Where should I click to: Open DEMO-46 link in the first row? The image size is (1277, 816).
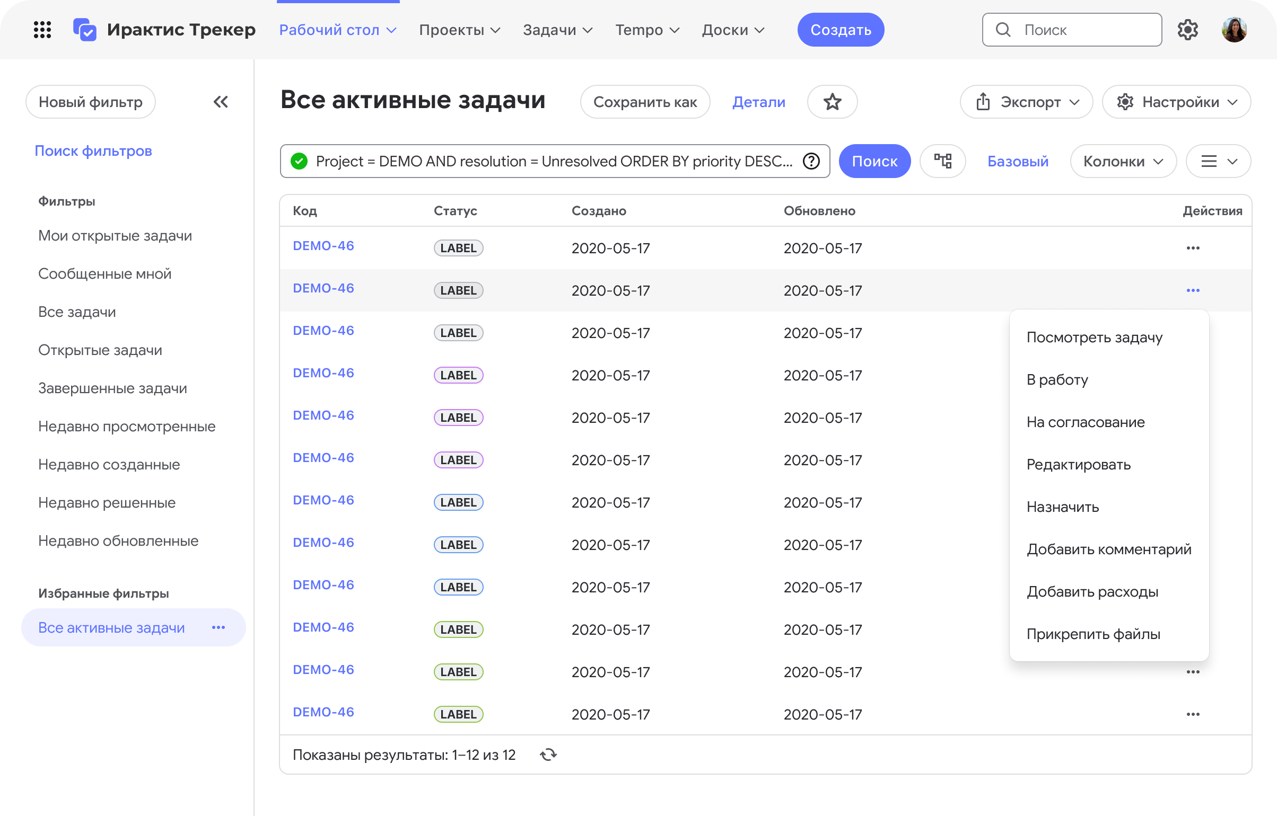[x=323, y=246]
